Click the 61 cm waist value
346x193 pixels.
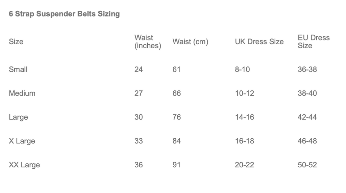tap(176, 70)
